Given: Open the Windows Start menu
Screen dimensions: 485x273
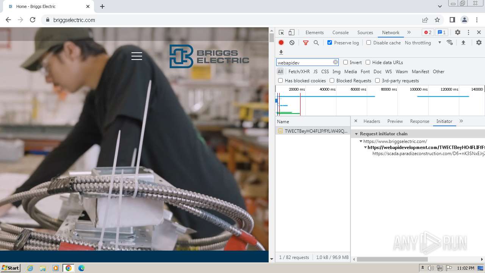Looking at the screenshot, I should [10, 268].
